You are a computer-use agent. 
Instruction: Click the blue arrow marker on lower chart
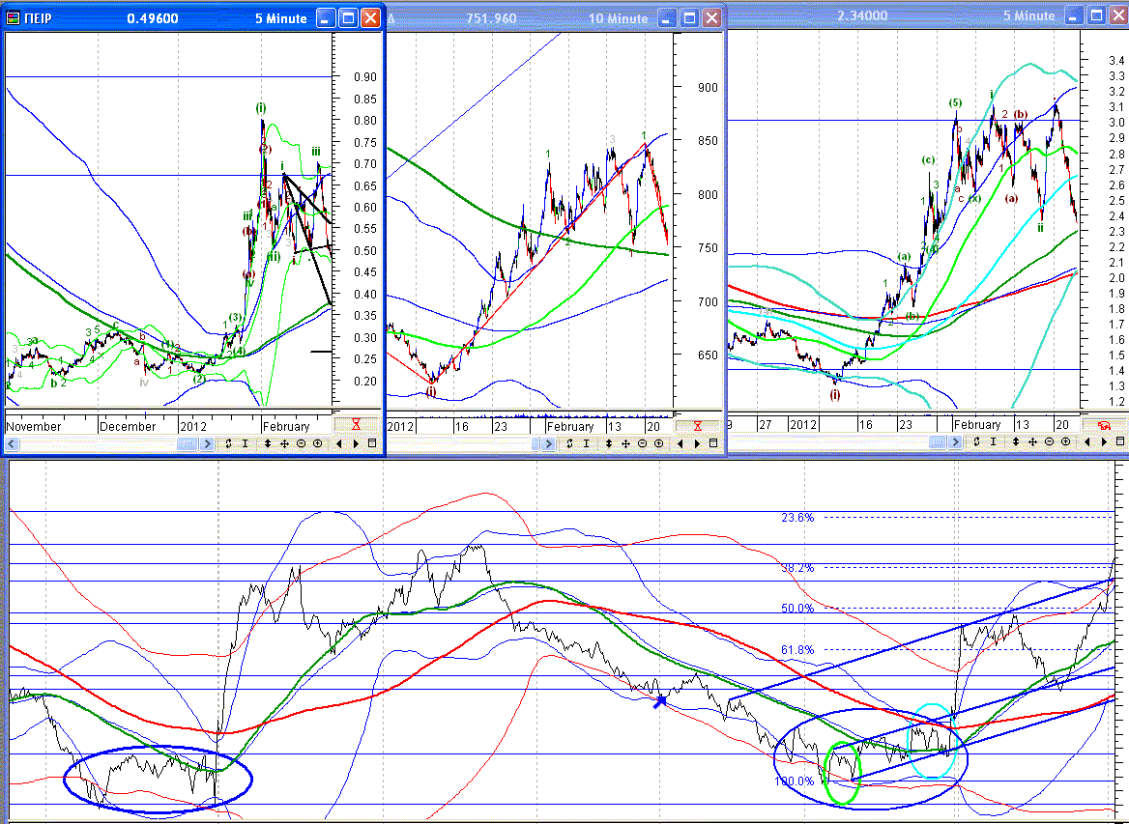660,701
